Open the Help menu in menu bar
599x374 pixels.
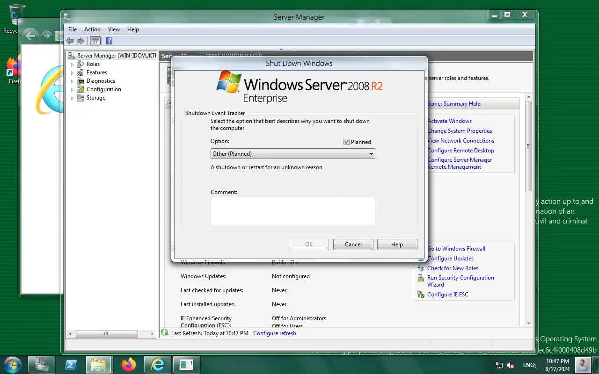coord(133,29)
